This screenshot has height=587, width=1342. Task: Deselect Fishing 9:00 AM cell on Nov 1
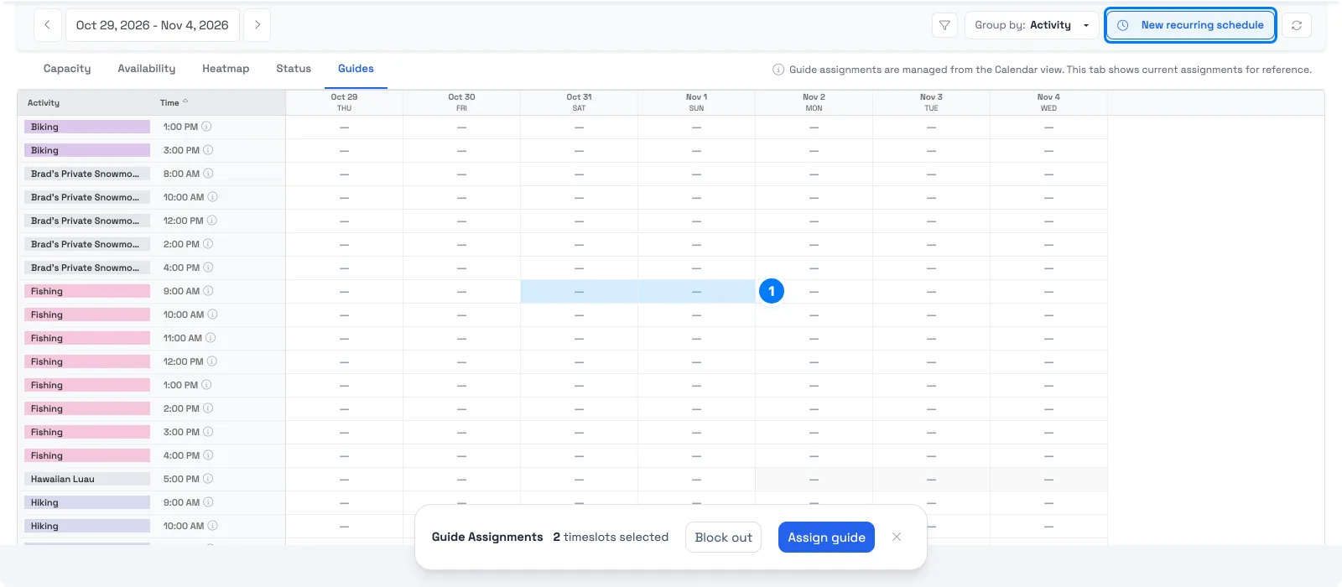(696, 291)
